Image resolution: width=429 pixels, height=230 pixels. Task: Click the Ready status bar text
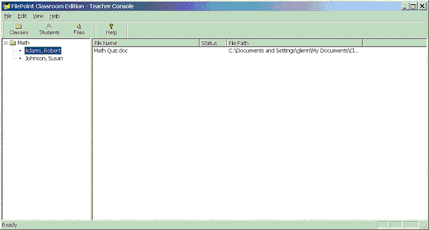pos(10,225)
